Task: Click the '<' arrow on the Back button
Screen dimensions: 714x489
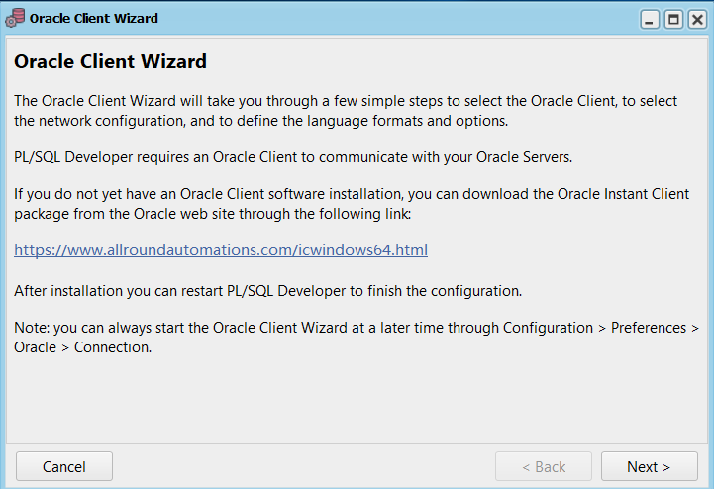Action: [526, 467]
